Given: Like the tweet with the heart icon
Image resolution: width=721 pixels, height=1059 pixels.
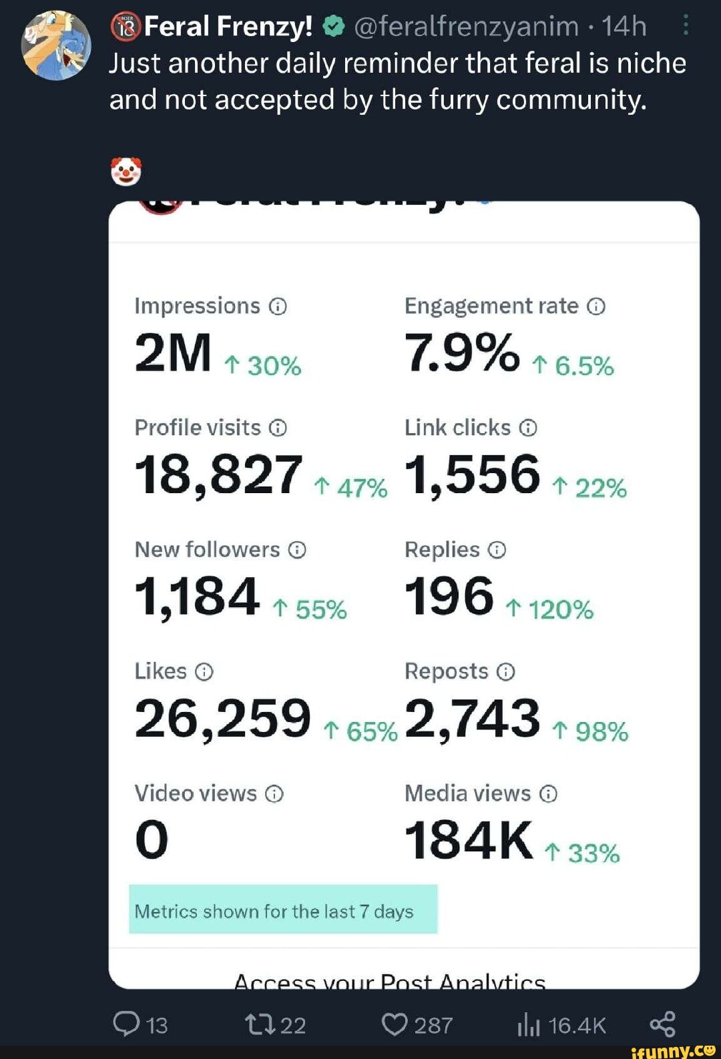Looking at the screenshot, I should (x=394, y=1024).
